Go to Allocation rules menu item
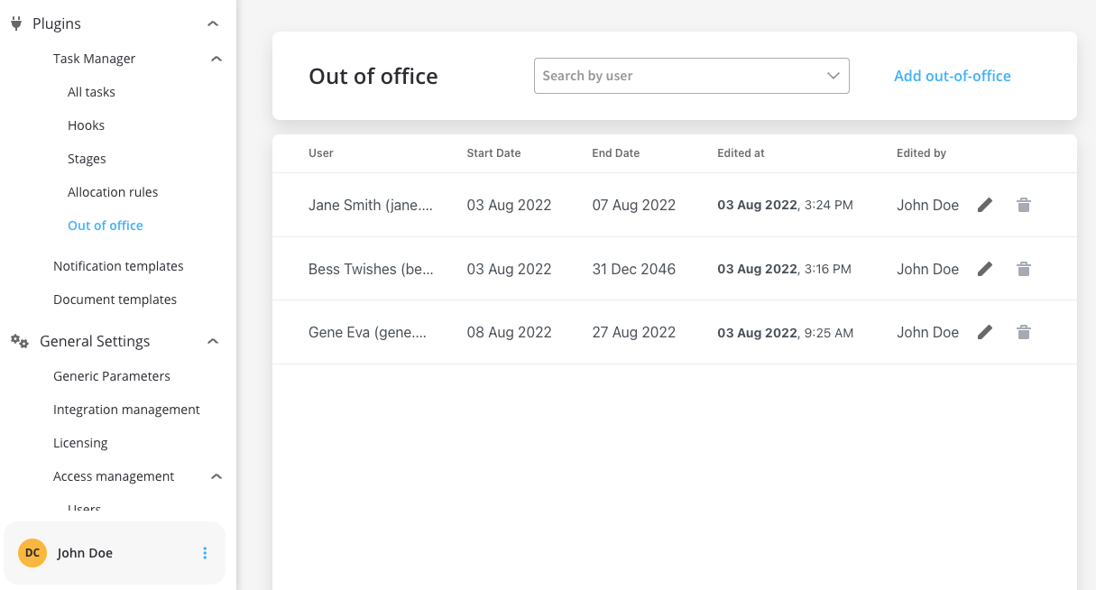This screenshot has width=1096, height=590. [x=113, y=192]
